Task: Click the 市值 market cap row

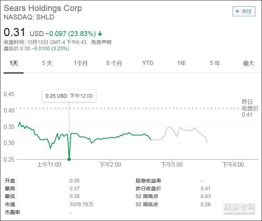Action: click(10, 204)
